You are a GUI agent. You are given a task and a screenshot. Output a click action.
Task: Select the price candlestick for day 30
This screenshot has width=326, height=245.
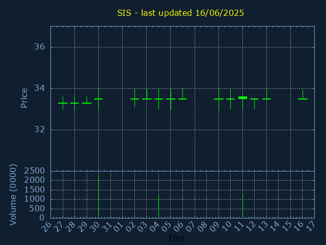pyautogui.click(x=98, y=99)
